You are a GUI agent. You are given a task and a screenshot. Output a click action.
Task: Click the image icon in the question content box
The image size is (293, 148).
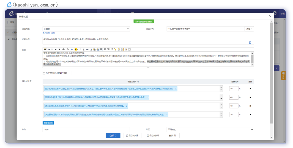[250, 43]
